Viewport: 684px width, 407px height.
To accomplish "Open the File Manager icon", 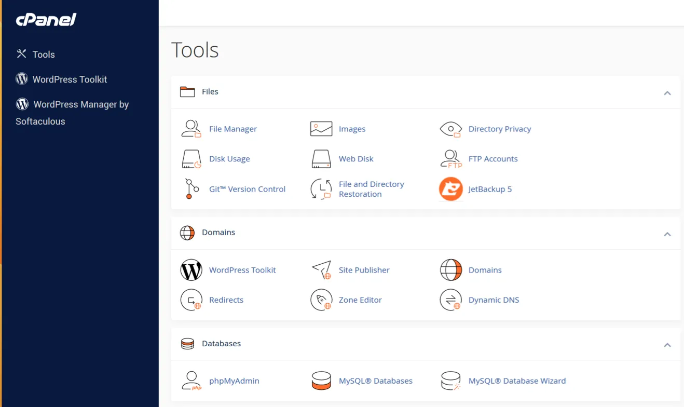I will tap(191, 128).
